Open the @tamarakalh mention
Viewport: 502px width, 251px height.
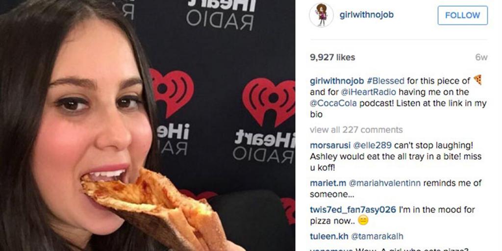point(377,236)
